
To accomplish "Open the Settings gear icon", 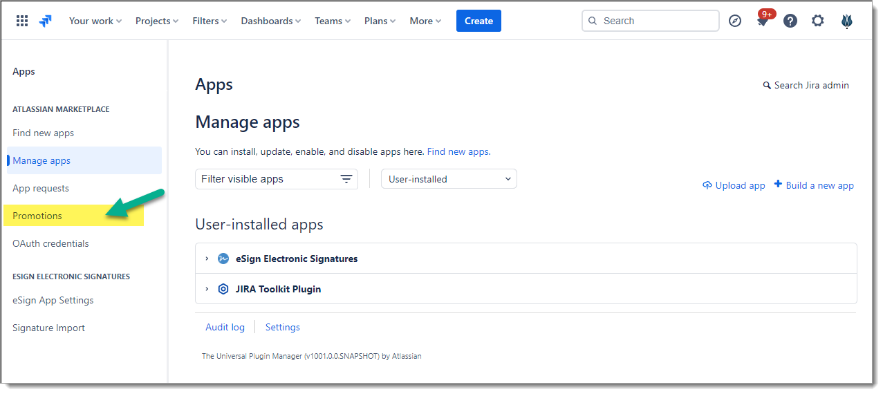I will 818,21.
